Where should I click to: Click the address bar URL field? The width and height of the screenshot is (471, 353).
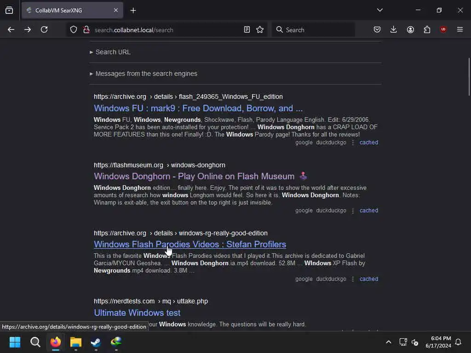[x=167, y=30]
